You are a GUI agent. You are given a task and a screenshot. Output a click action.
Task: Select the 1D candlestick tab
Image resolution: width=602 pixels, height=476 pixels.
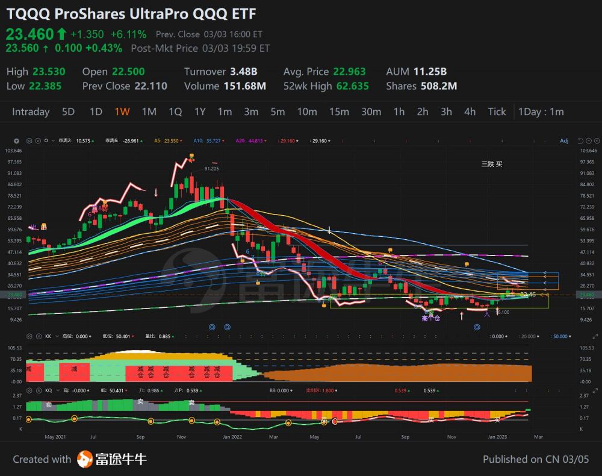96,112
